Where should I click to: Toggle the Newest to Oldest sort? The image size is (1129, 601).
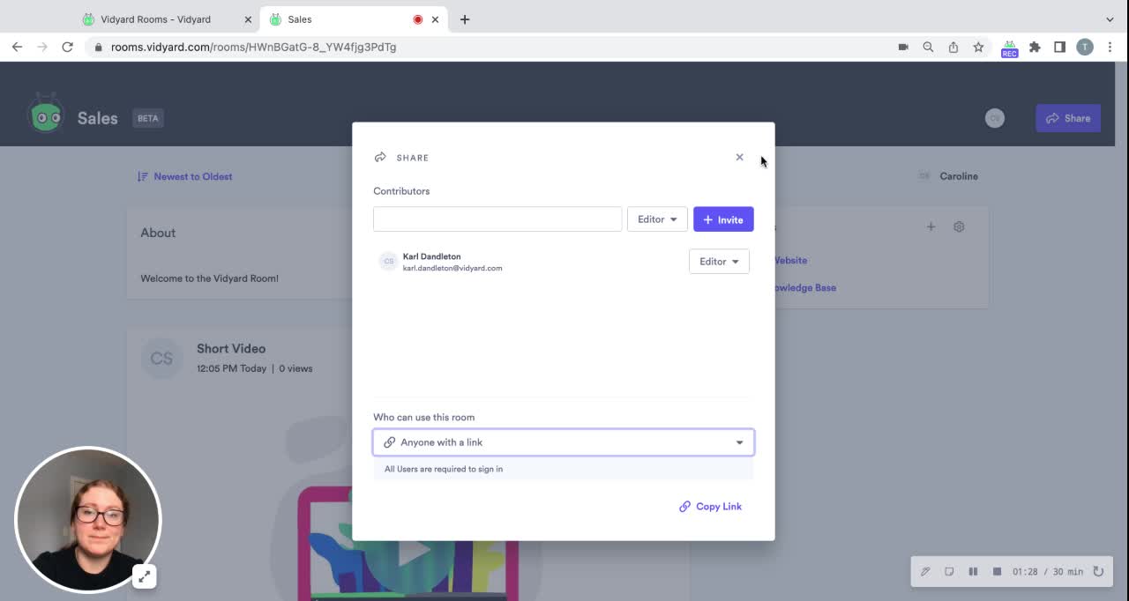(185, 176)
